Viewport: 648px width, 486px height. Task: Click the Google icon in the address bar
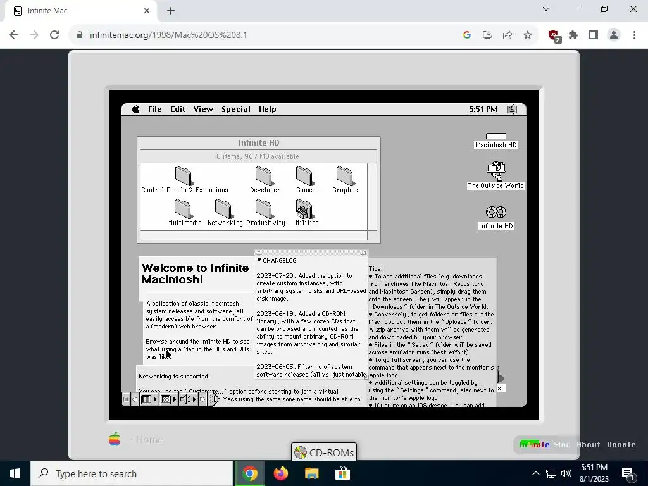pyautogui.click(x=467, y=35)
